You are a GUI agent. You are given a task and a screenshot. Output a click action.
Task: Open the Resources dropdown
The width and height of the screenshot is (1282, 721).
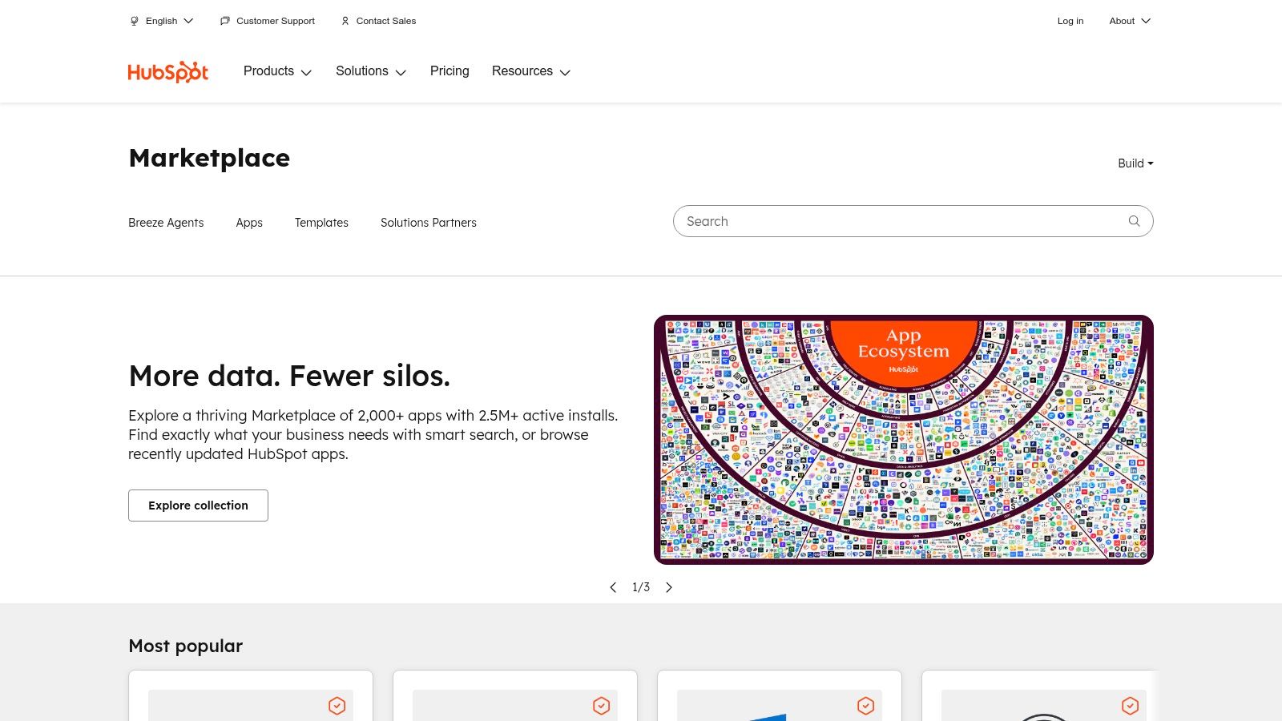531,71
